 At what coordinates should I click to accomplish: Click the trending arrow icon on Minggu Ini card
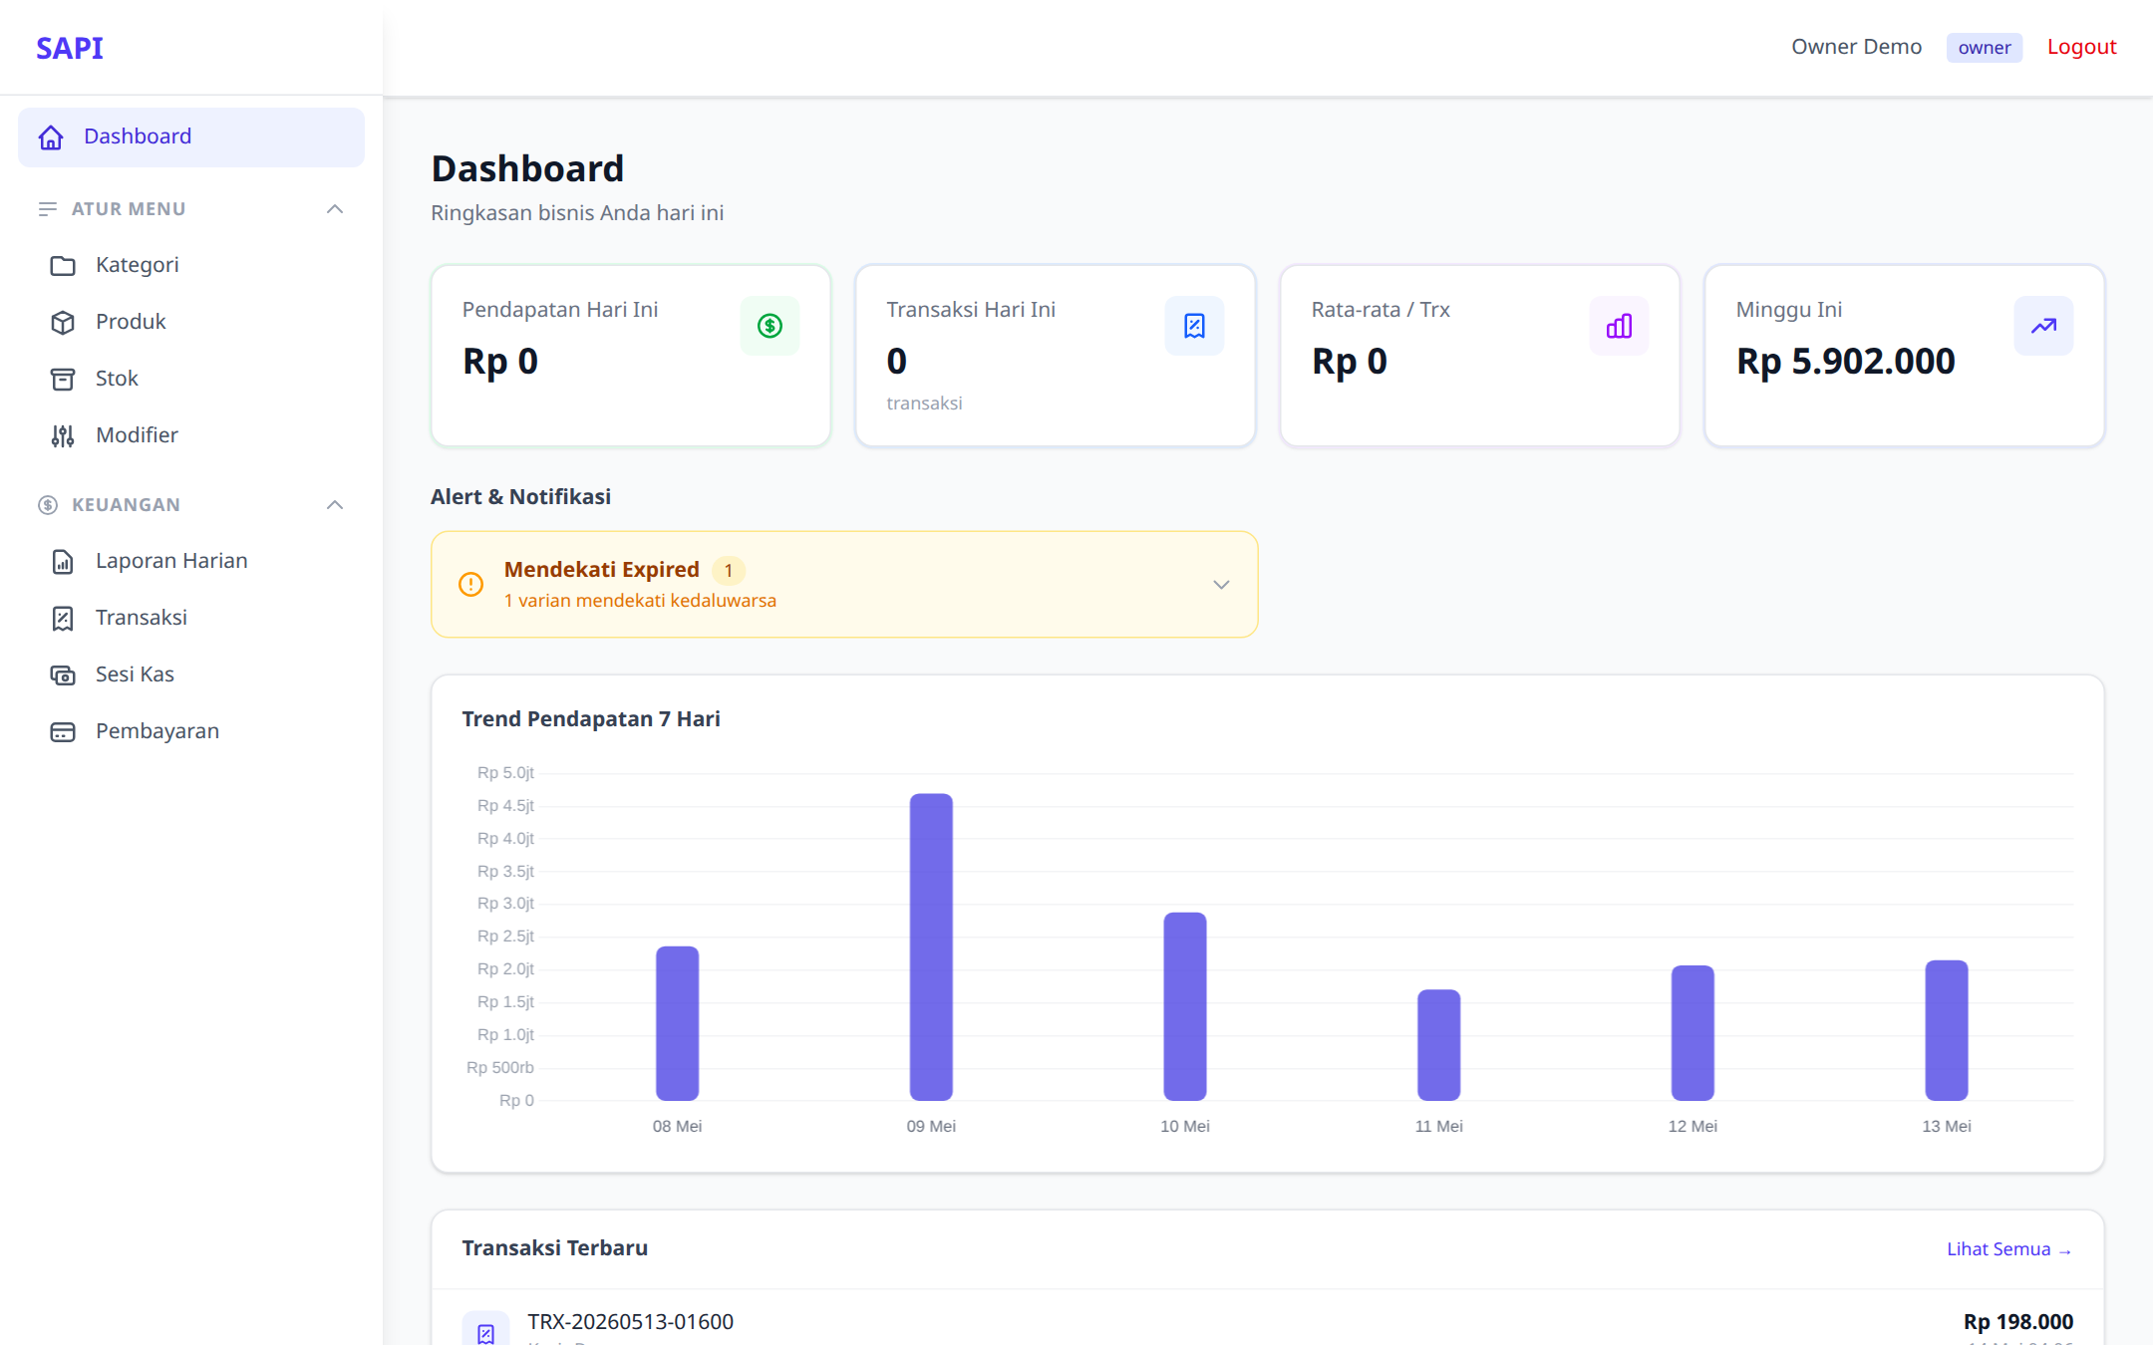coord(2043,326)
